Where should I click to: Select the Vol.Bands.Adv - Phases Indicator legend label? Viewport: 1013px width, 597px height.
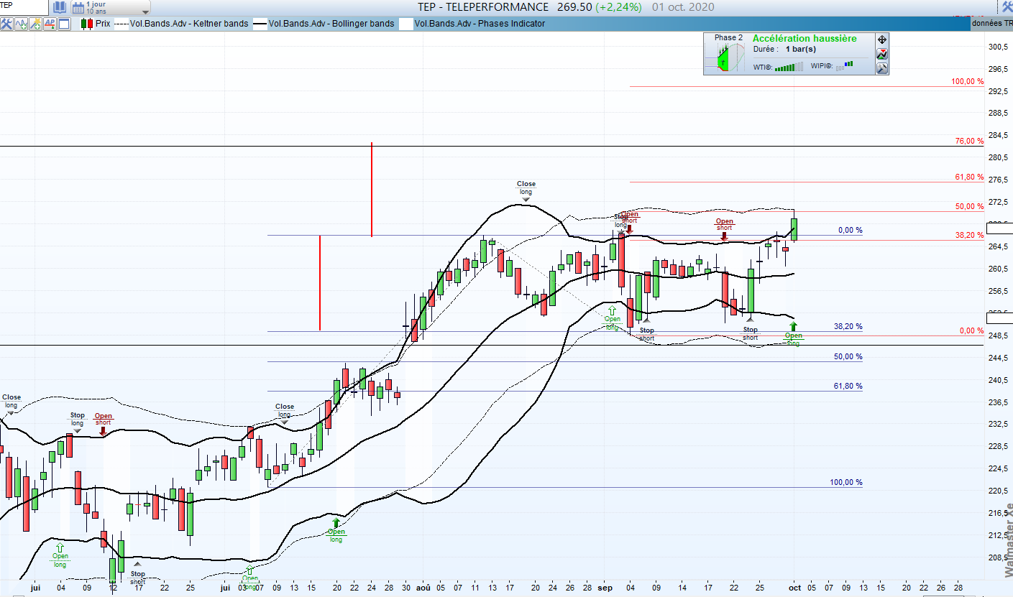[x=480, y=24]
